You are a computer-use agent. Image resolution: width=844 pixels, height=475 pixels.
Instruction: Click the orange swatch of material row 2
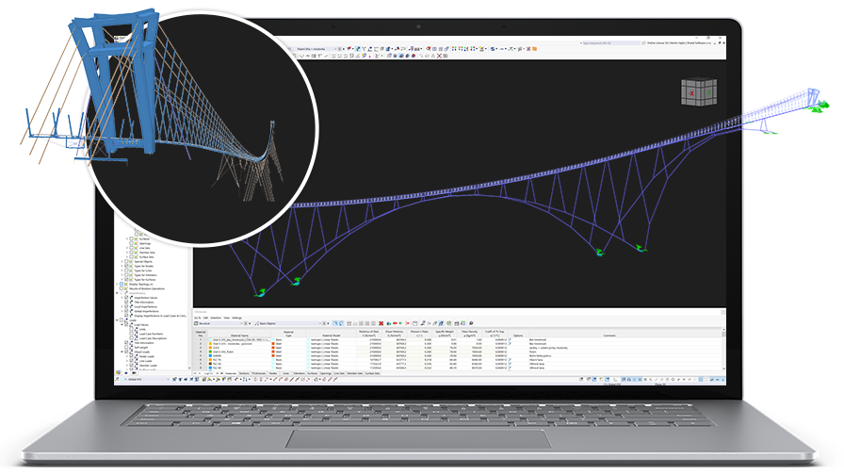pos(210,344)
